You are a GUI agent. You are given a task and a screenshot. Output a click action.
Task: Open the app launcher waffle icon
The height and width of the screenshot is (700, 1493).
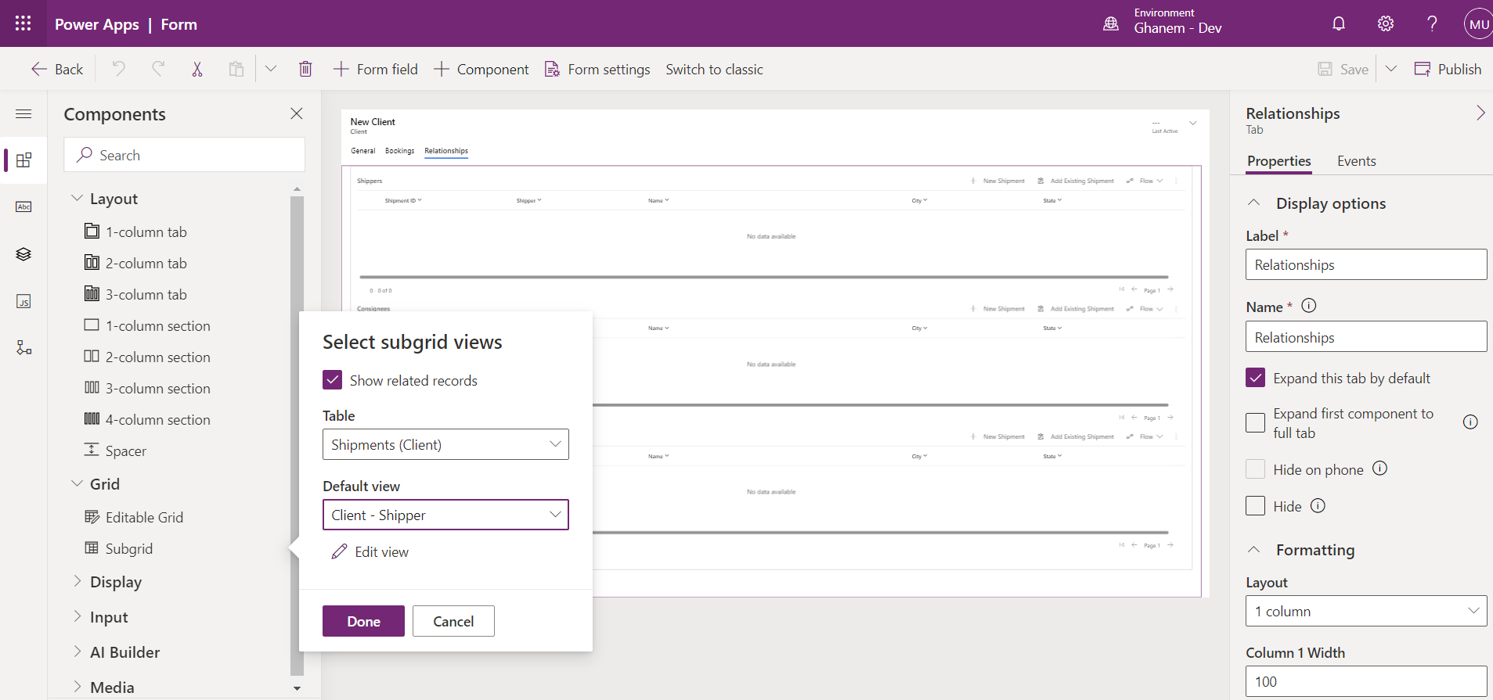click(23, 23)
